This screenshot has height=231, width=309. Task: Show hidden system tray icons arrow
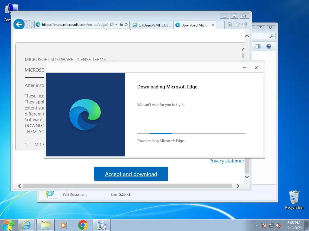pyautogui.click(x=256, y=225)
